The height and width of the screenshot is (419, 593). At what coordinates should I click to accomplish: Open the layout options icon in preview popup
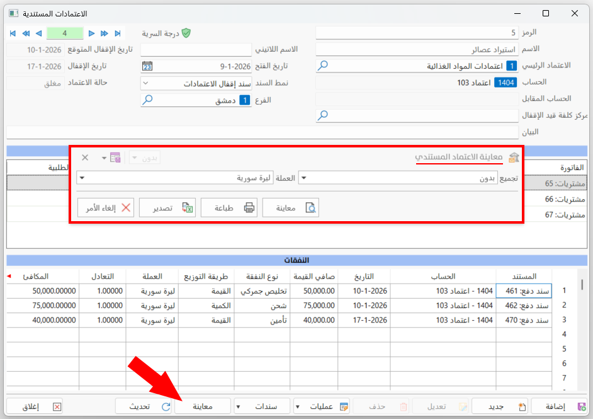pyautogui.click(x=115, y=158)
